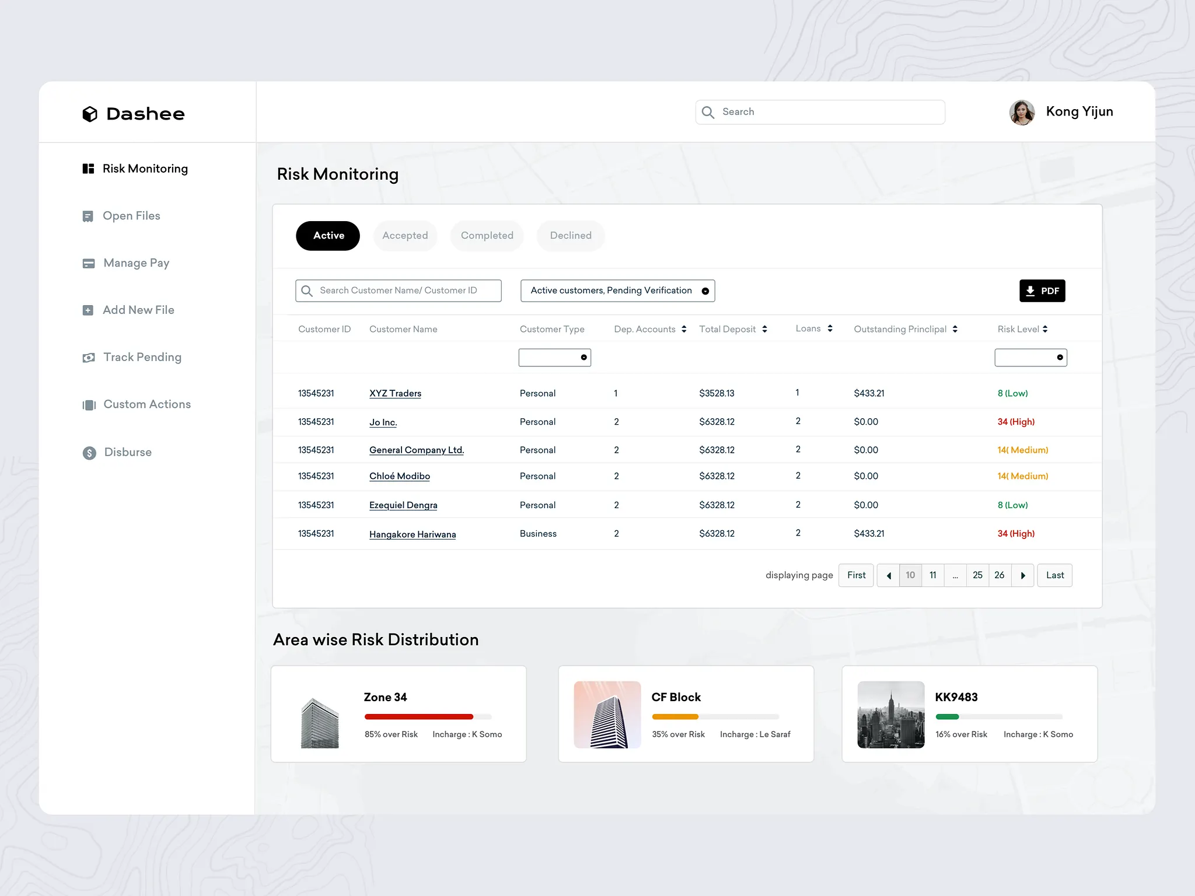The width and height of the screenshot is (1195, 896).
Task: Click the Custom Actions icon
Action: pyautogui.click(x=89, y=405)
